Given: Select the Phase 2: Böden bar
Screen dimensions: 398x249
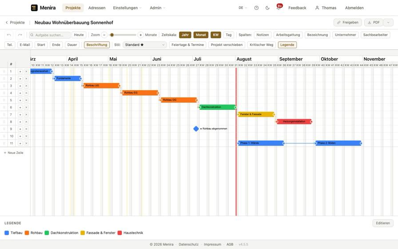Looking at the screenshot, I should (x=338, y=143).
